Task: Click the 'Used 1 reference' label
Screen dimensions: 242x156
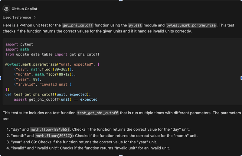Action: [x=17, y=17]
